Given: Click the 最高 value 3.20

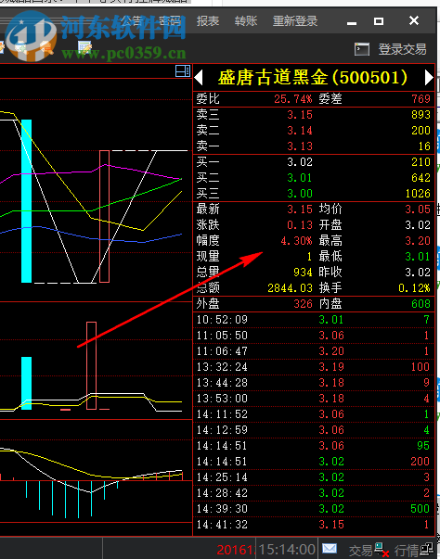Looking at the screenshot, I should [x=418, y=241].
